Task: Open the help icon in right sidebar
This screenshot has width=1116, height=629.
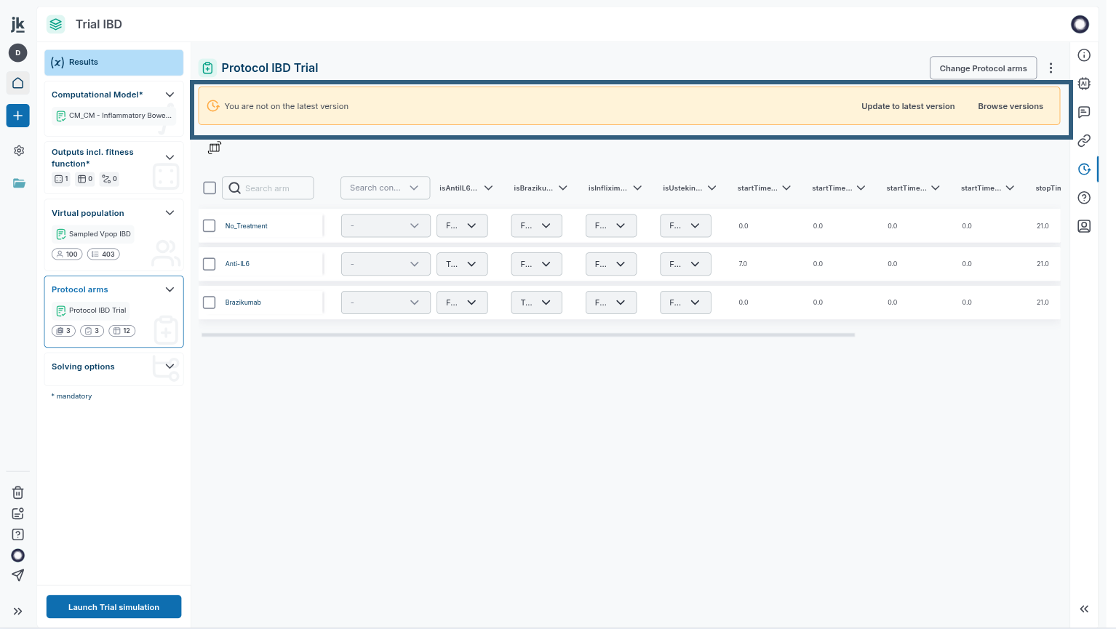Action: [x=1084, y=197]
